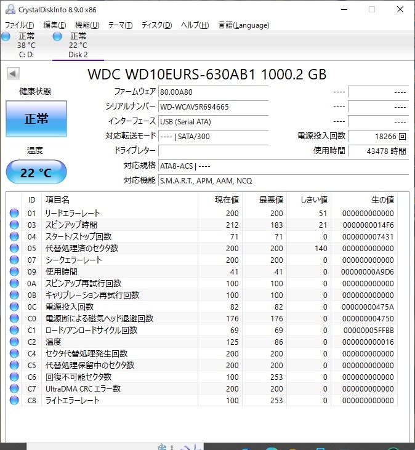415x450 pixels.
Task: Click raw value 000000000016 in 温度 row
Action: click(x=368, y=342)
